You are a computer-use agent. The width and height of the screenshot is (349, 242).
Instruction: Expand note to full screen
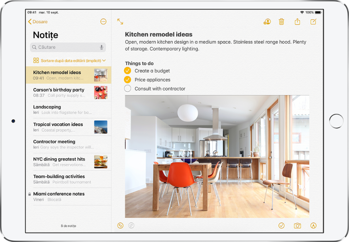pyautogui.click(x=120, y=21)
